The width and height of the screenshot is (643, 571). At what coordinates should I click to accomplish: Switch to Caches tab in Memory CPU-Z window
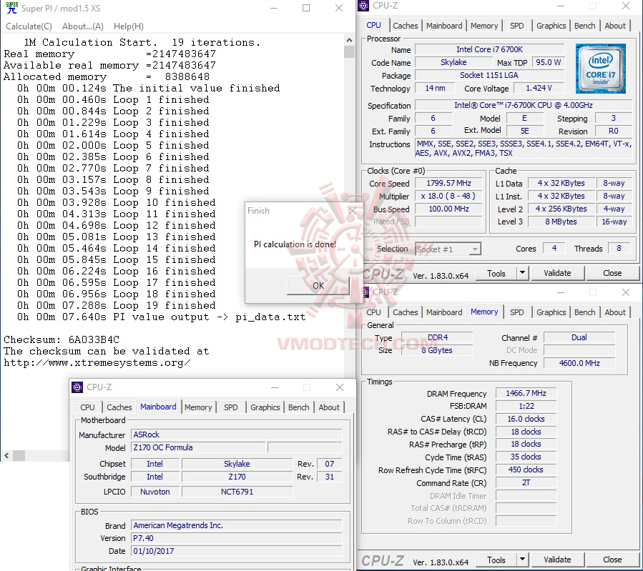click(405, 312)
